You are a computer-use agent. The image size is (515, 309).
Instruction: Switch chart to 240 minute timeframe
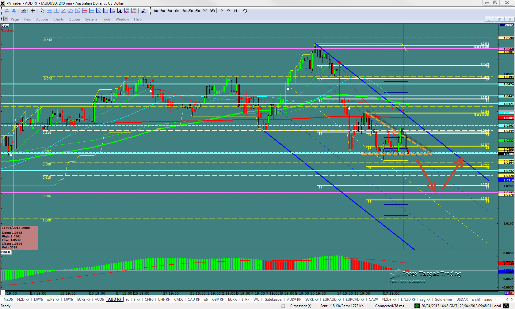205,11
